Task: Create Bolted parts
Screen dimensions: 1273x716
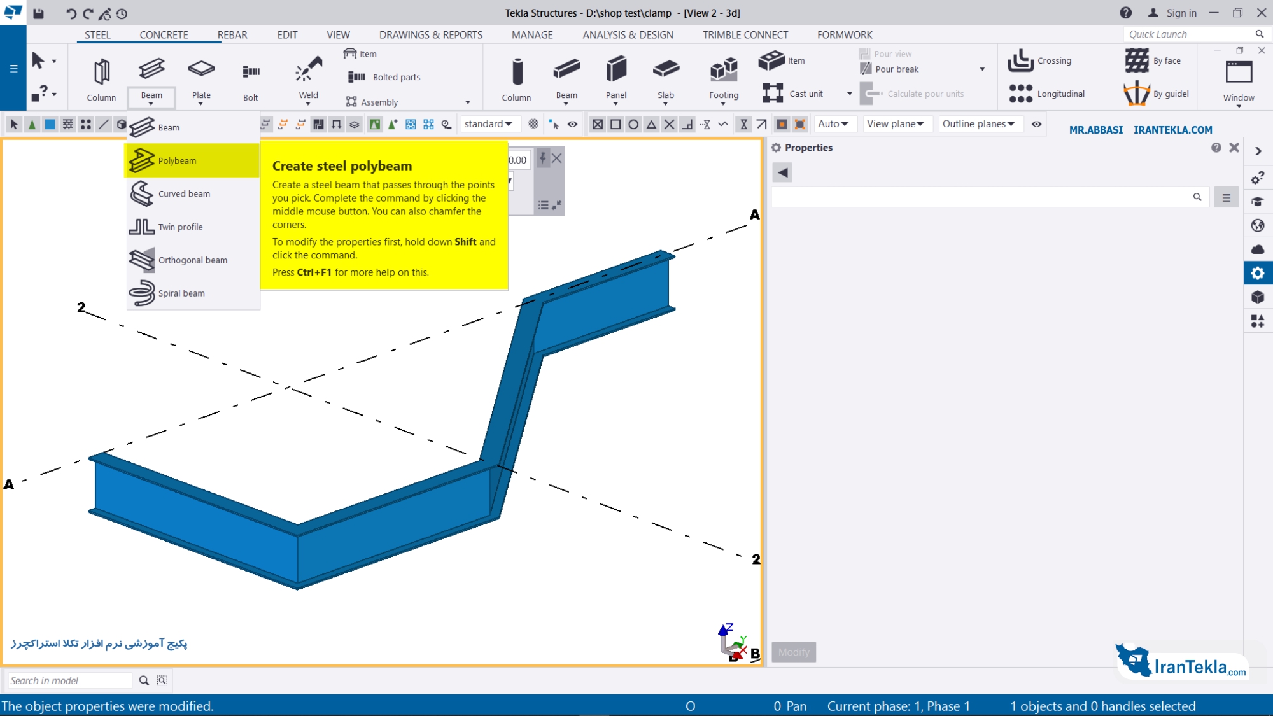Action: click(x=384, y=77)
